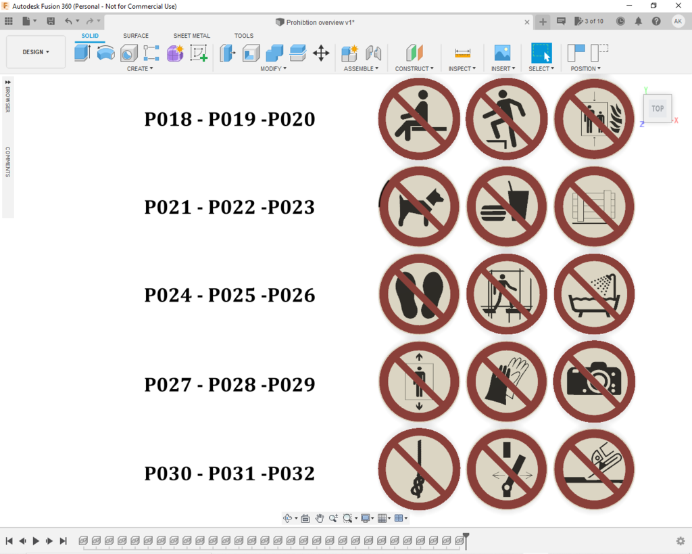Viewport: 692px width, 554px height.
Task: Select the Create Sketch tool
Action: pos(197,53)
